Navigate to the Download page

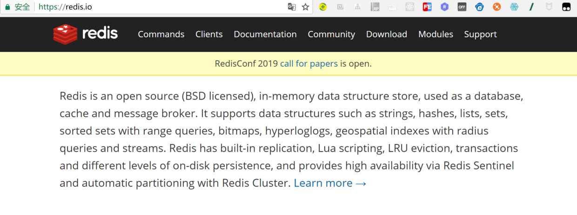click(387, 34)
